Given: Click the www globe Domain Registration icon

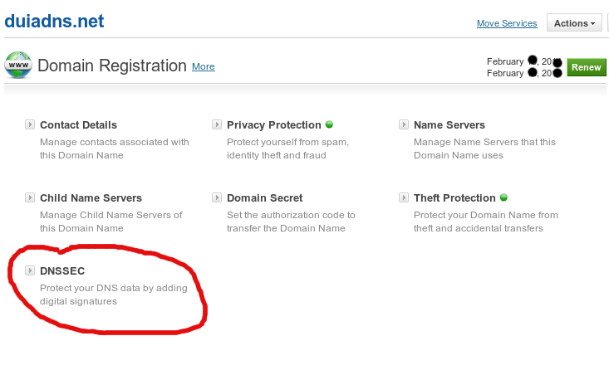Looking at the screenshot, I should pyautogui.click(x=18, y=65).
